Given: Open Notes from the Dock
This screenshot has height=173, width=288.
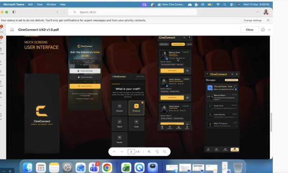Looking at the screenshot, I should click(x=54, y=168).
